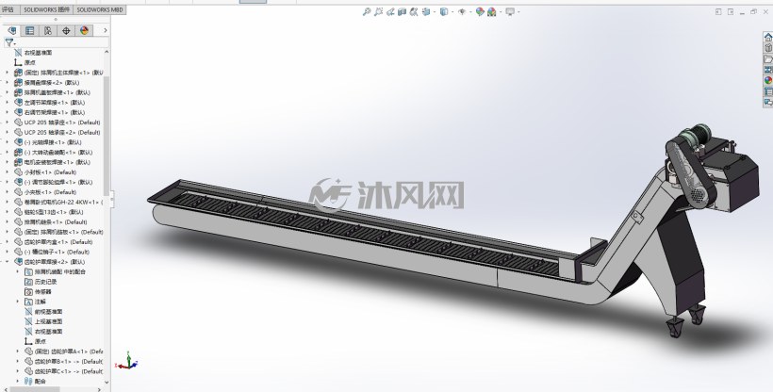Screen dimensions: 773x392
Task: Click the feature tree vertical scrollbar
Action: point(107,136)
